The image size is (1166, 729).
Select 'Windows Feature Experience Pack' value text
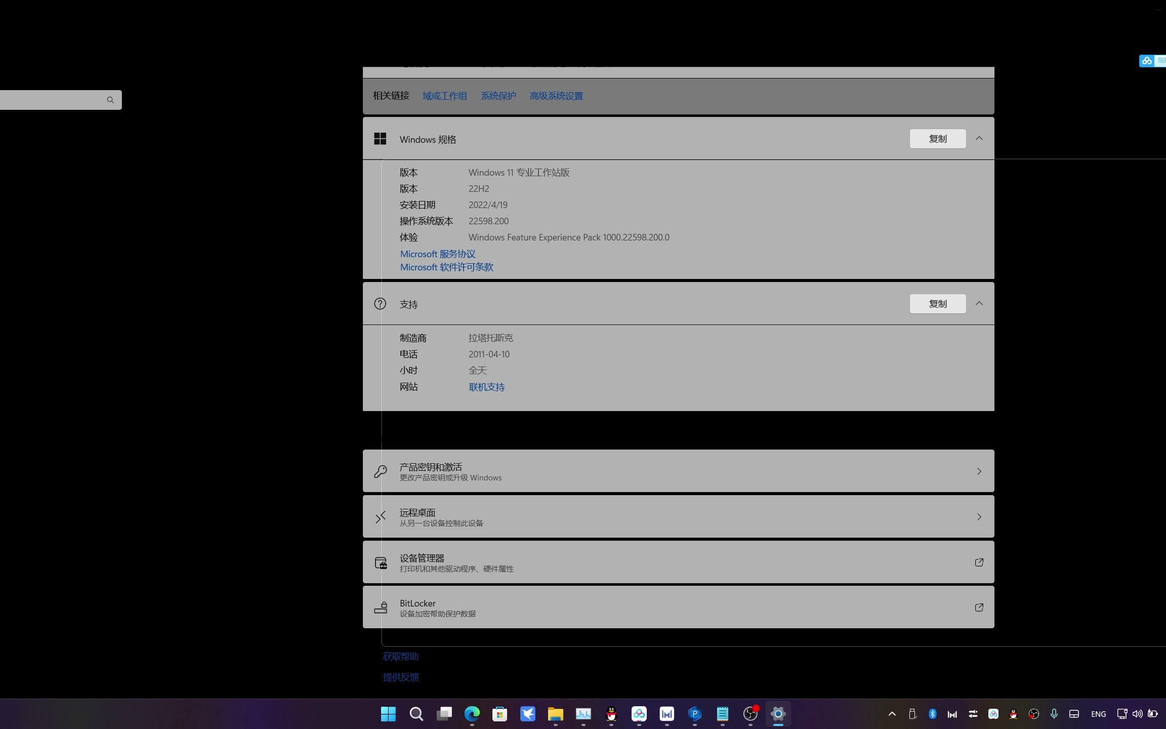pyautogui.click(x=569, y=237)
